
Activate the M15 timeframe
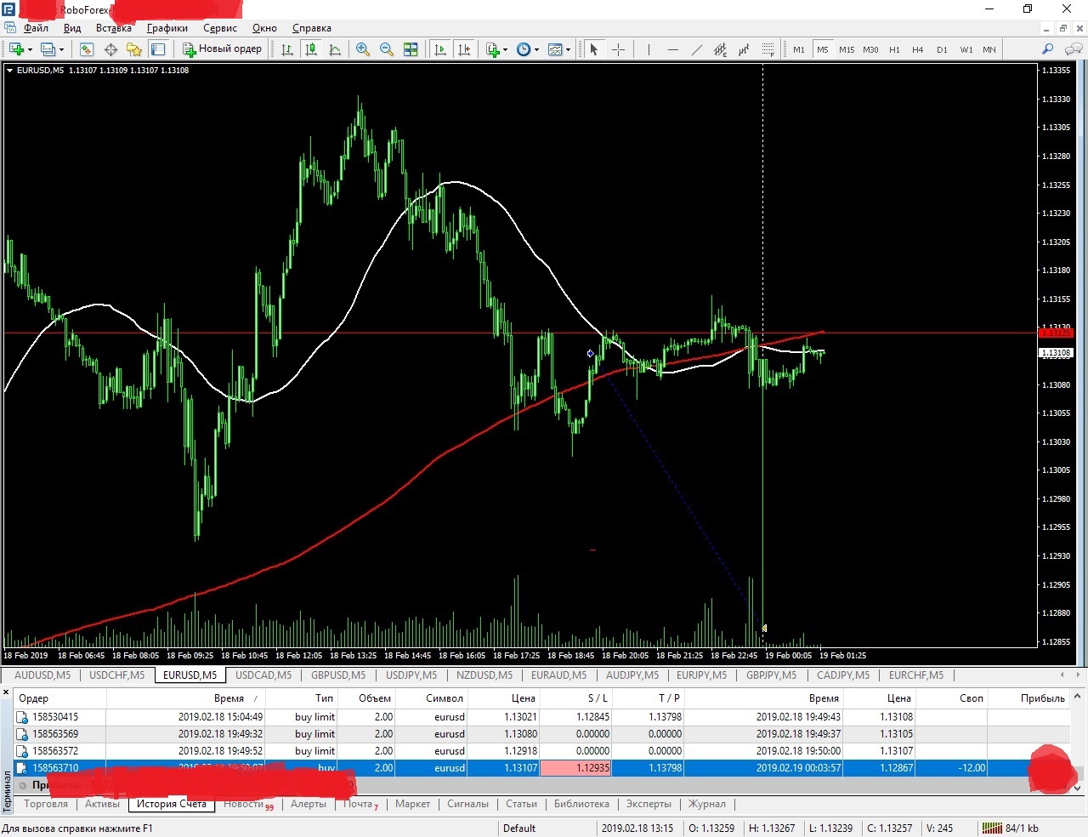pos(847,49)
